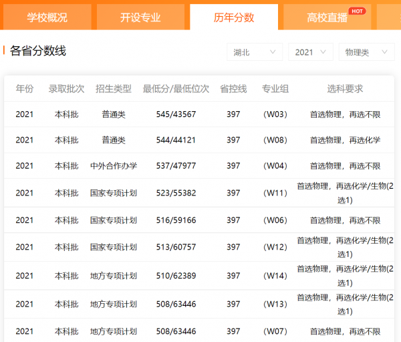Click the 省控线 column header

coord(233,88)
